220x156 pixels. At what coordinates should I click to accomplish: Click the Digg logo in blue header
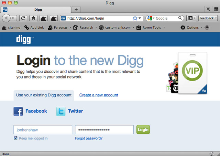pos(23,40)
